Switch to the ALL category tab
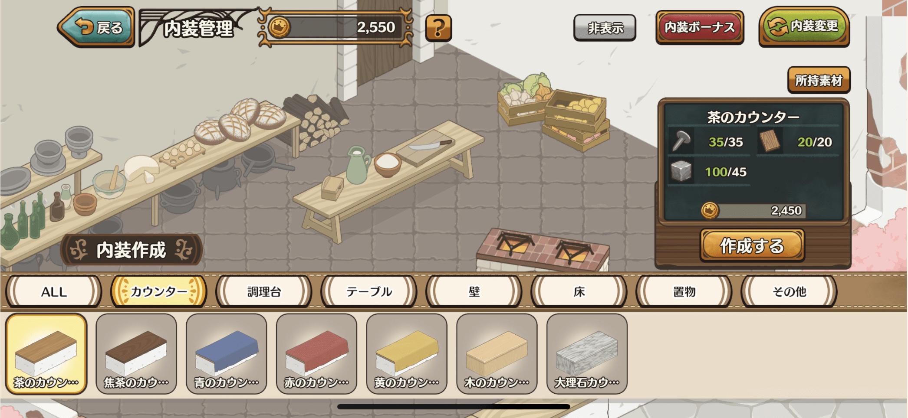908x418 pixels. tap(54, 291)
